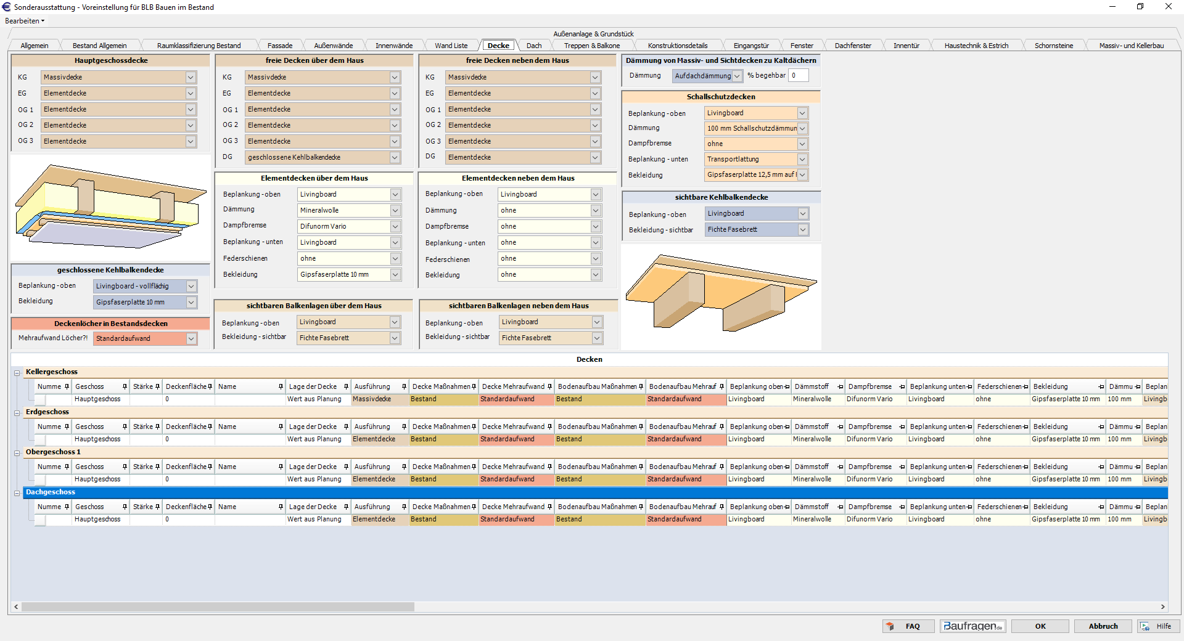Click the cube icon on the FAQ button

[890, 626]
